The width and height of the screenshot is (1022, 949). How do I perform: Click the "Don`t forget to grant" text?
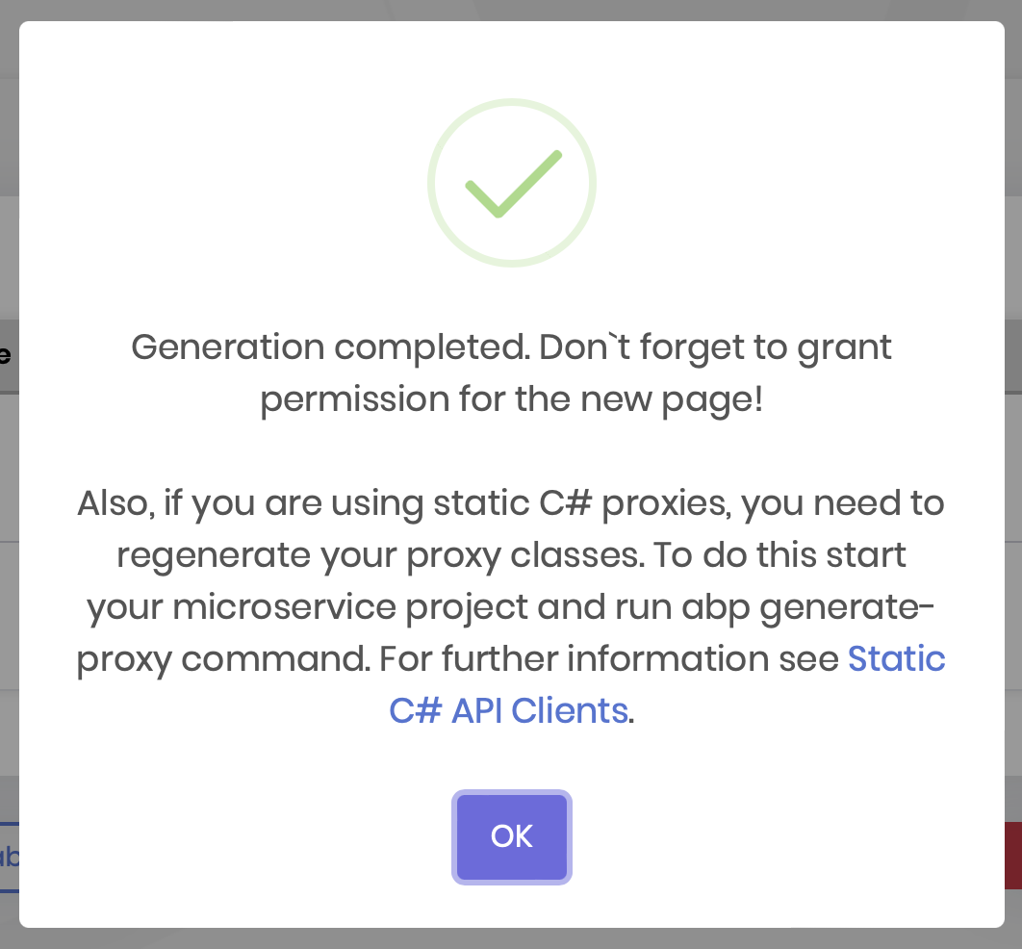(715, 347)
